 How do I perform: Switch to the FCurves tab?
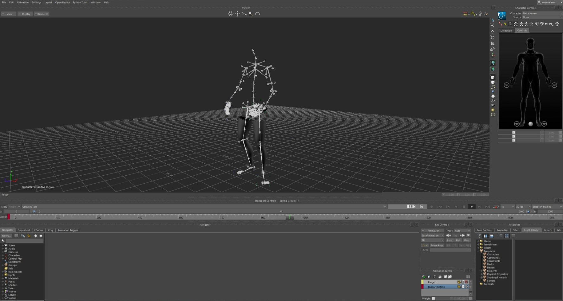39,230
